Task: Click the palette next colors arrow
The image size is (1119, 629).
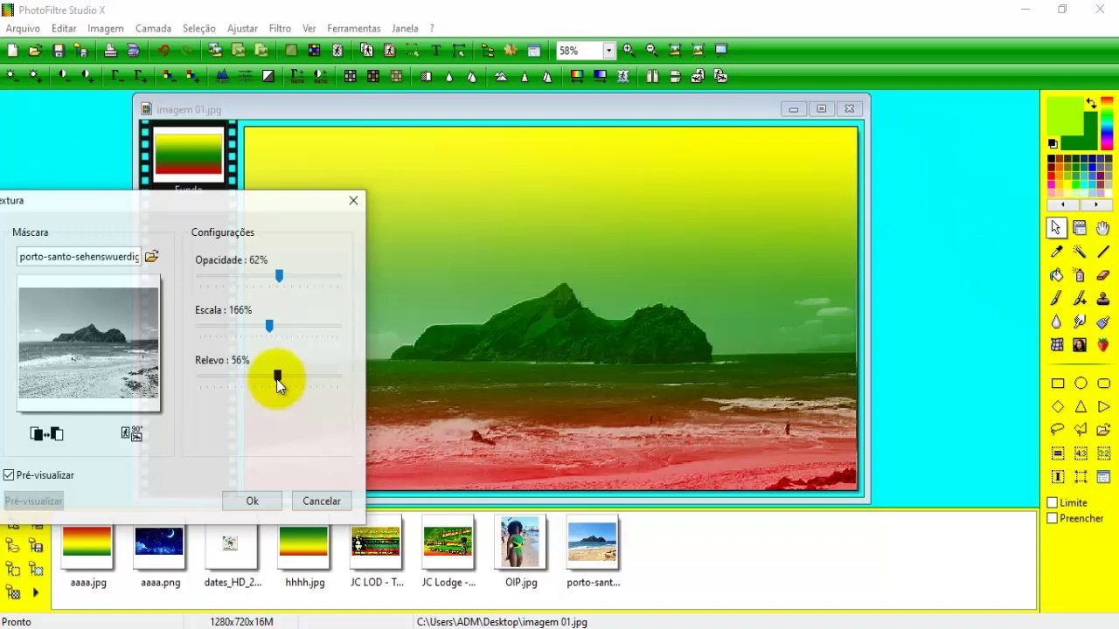Action: click(x=1096, y=204)
